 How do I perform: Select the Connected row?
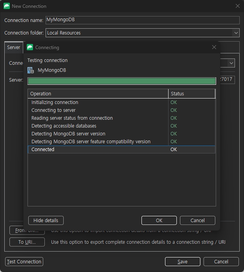point(121,150)
